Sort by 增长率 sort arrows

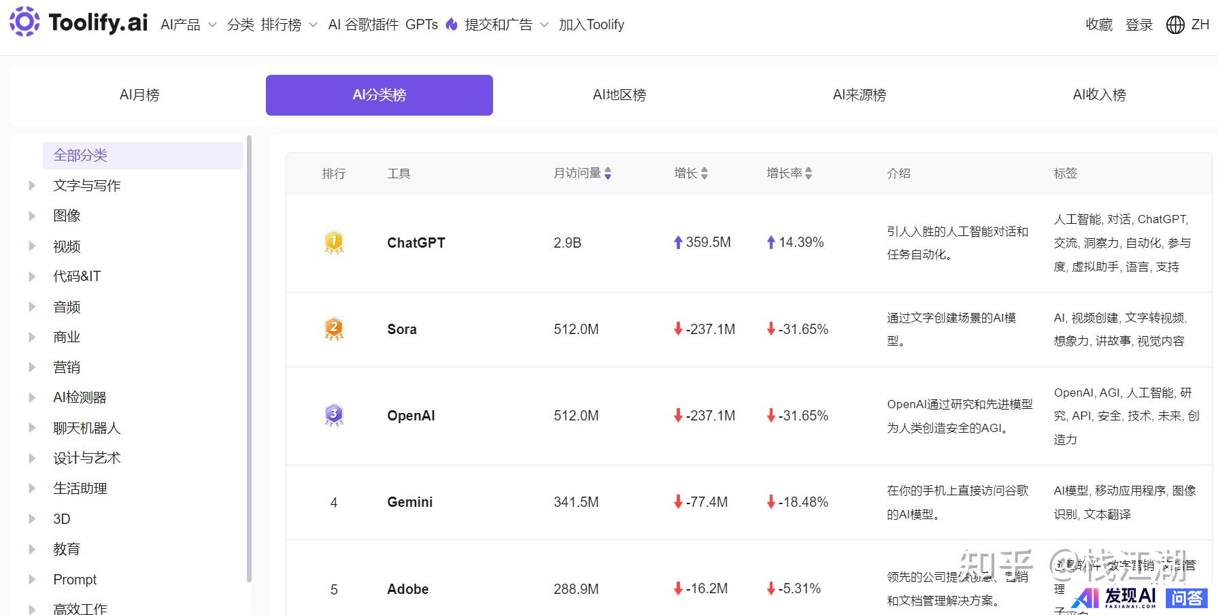[x=809, y=173]
